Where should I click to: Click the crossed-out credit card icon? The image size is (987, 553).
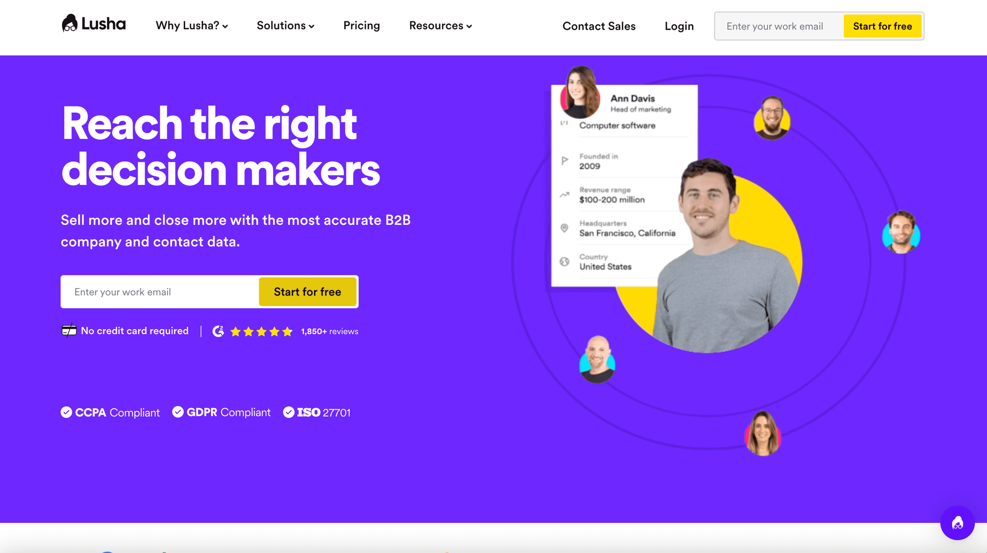(69, 330)
